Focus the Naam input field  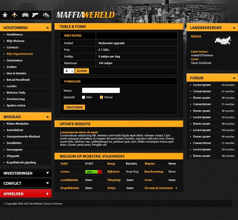[x=101, y=90]
